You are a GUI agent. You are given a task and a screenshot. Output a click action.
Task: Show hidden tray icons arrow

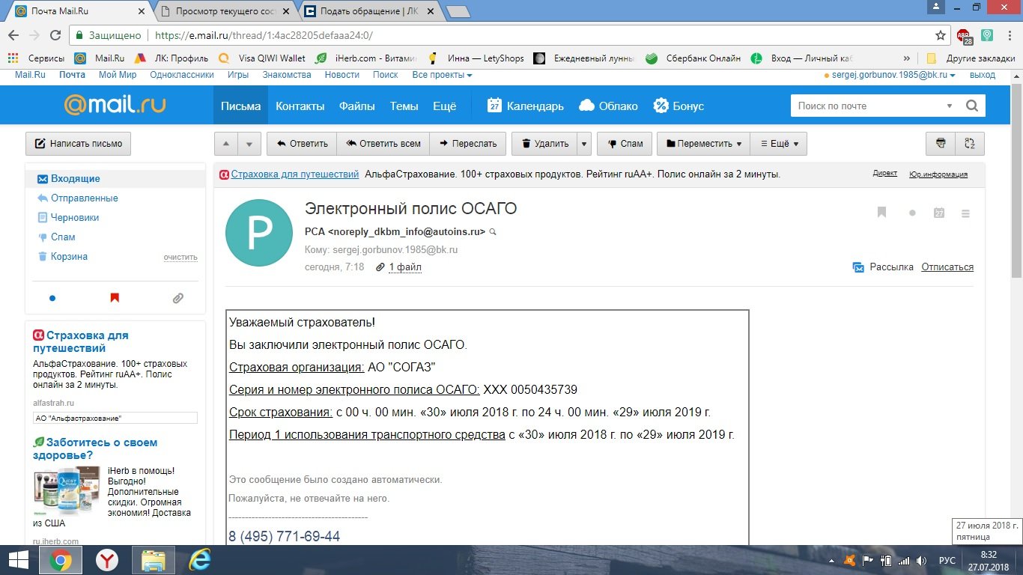point(831,561)
